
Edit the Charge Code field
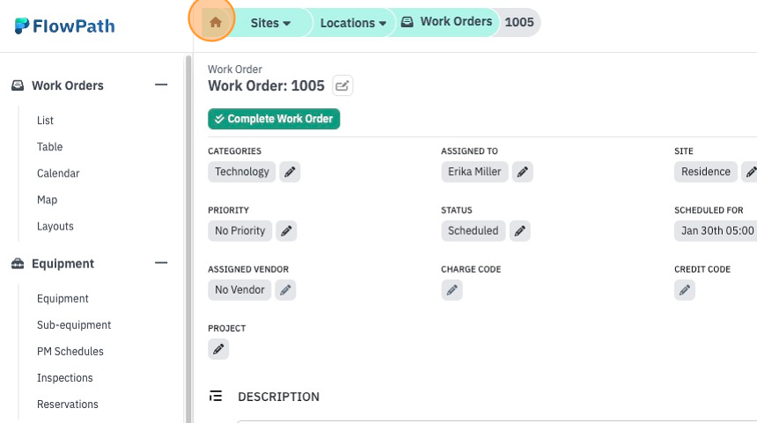click(x=452, y=290)
